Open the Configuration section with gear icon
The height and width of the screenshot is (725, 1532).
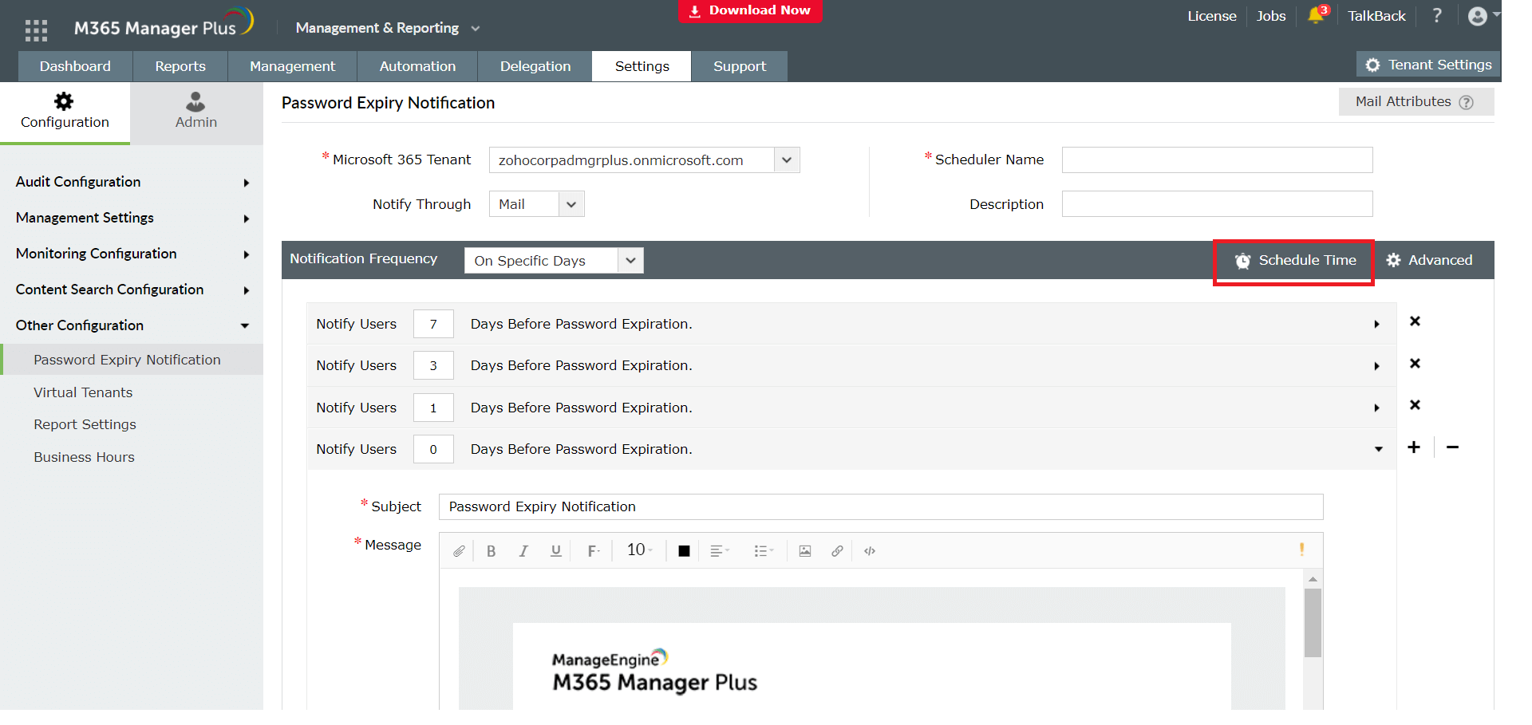[65, 112]
